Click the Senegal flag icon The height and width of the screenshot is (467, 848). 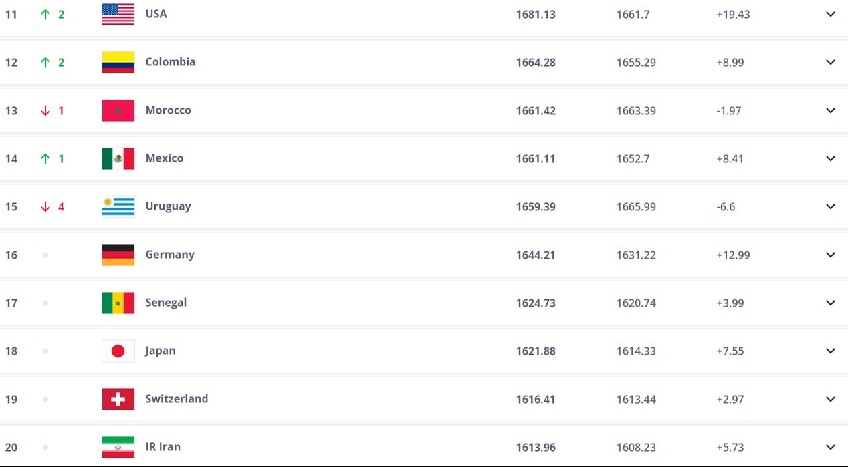[118, 303]
